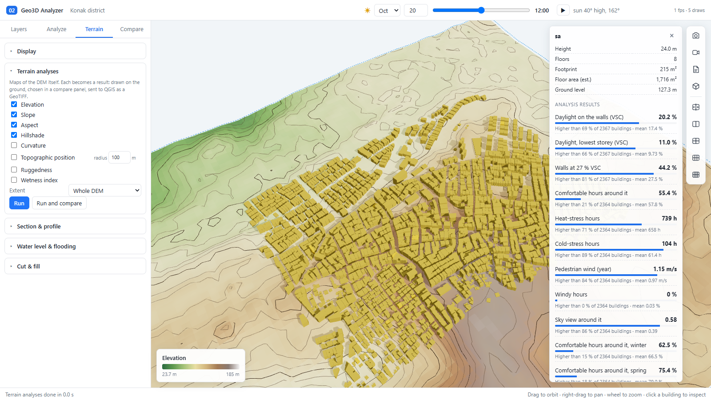Click the elevation color gradient legend
The height and width of the screenshot is (400, 711).
[201, 367]
